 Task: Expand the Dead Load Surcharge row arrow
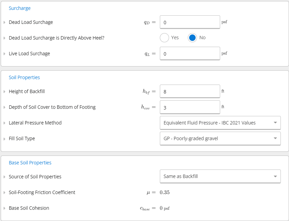pos(4,23)
